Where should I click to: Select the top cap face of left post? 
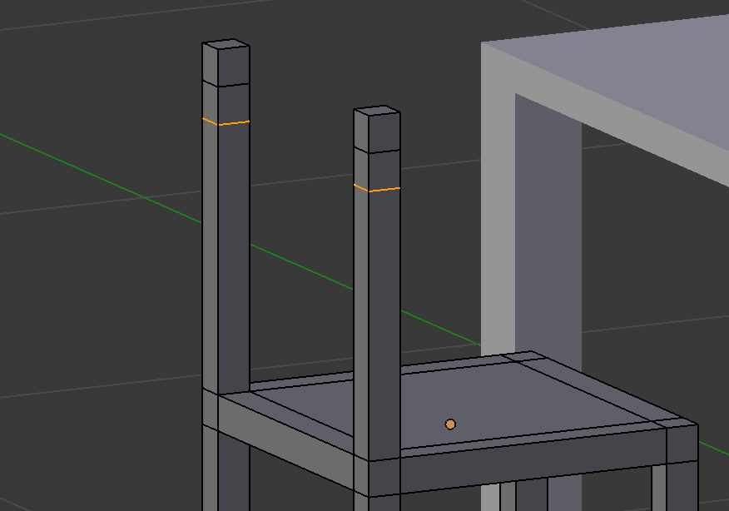pyautogui.click(x=226, y=44)
